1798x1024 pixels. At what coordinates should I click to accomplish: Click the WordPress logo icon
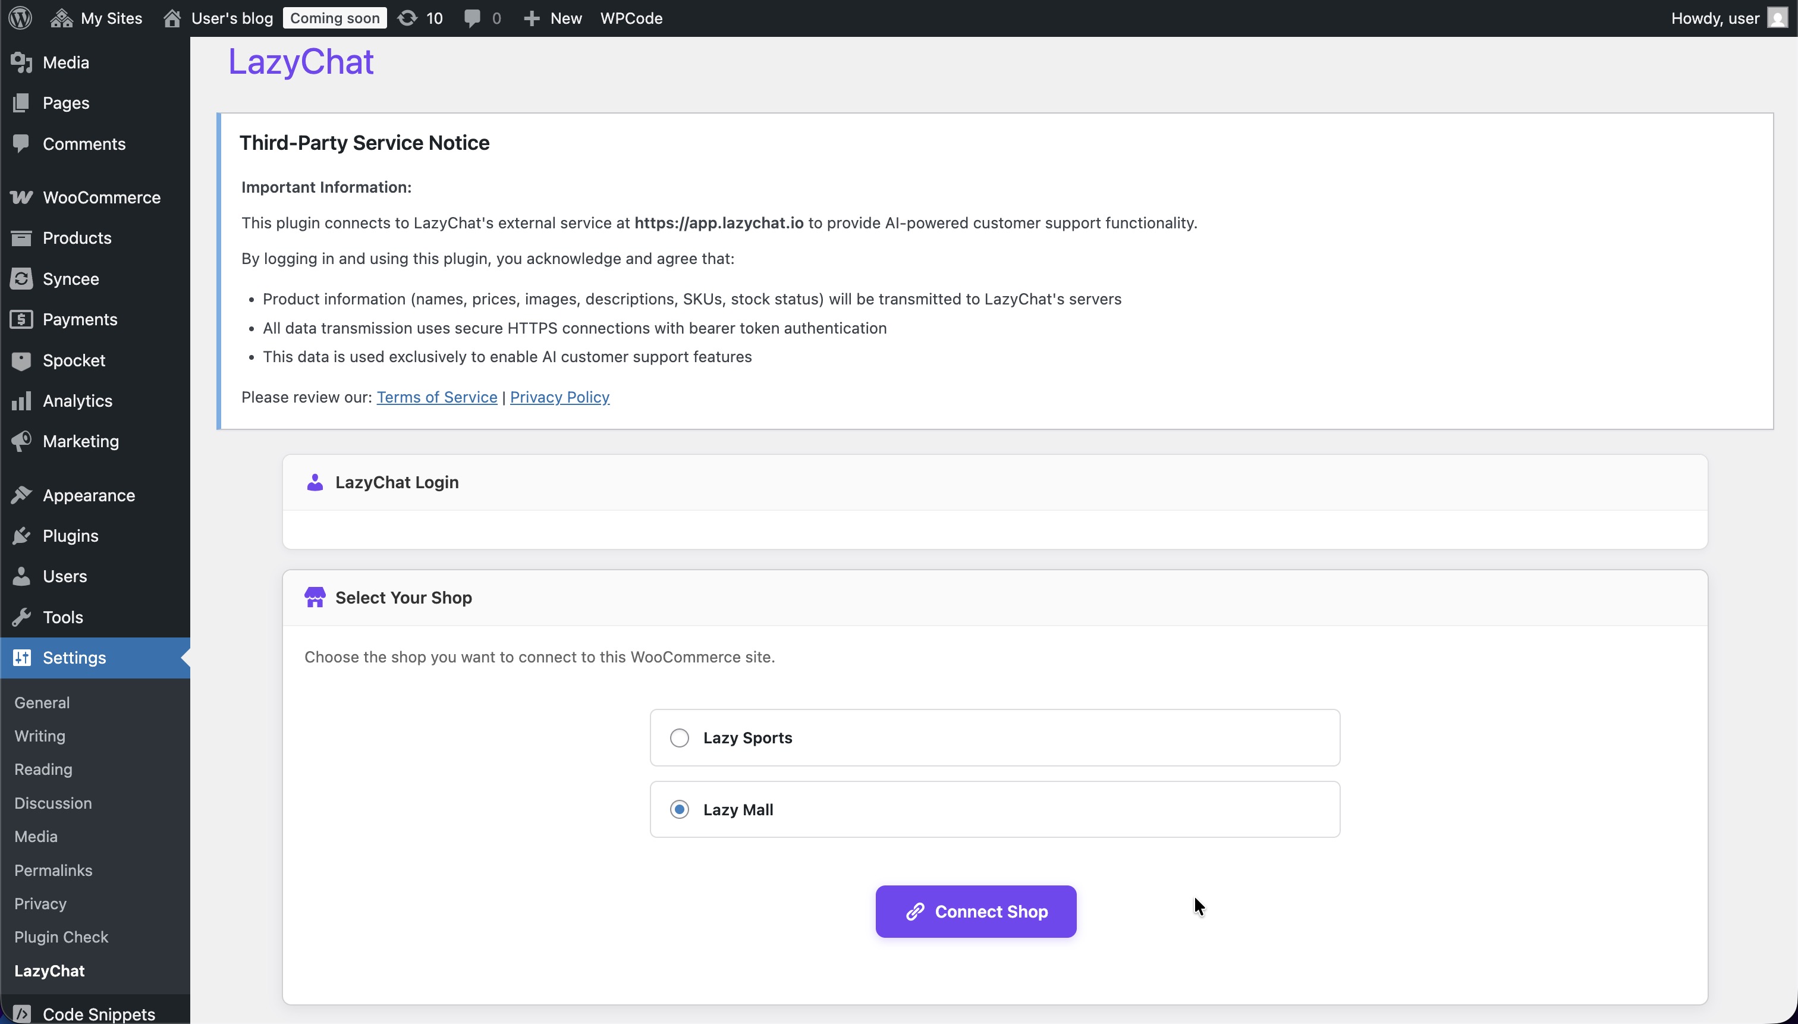click(x=20, y=18)
